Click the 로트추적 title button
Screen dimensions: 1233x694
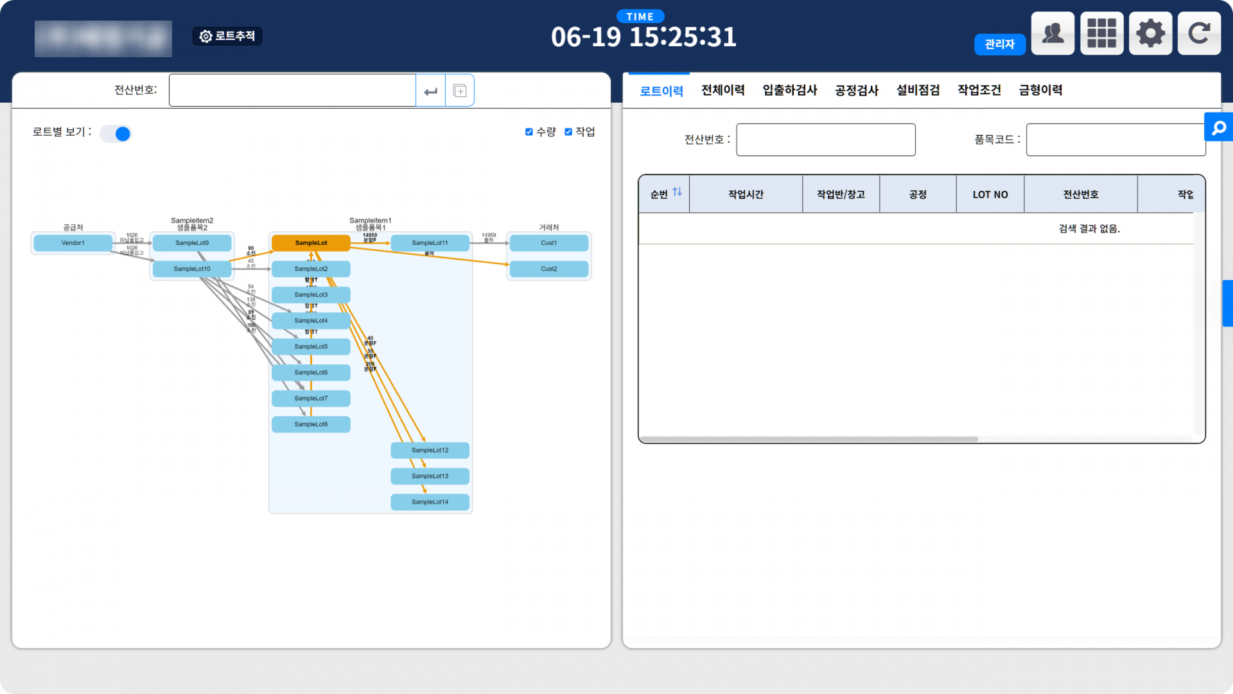(x=227, y=36)
